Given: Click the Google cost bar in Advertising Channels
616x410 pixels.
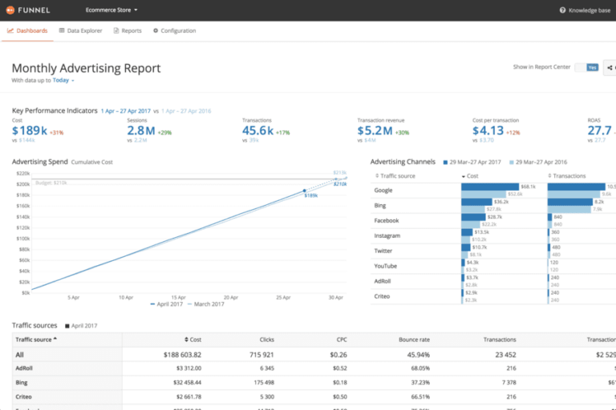Looking at the screenshot, I should [x=489, y=187].
